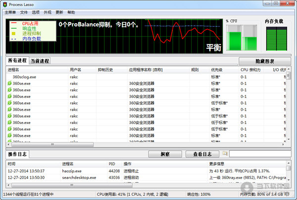Click the right % CPU core bar

click(x=249, y=38)
